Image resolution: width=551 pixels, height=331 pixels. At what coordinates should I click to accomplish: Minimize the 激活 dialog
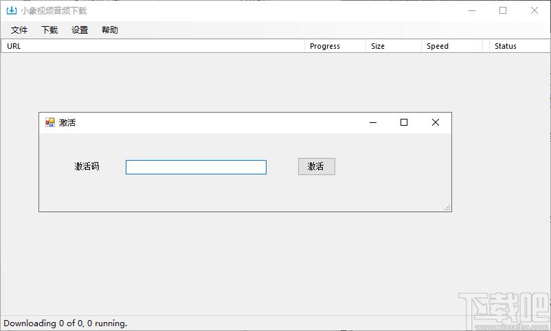click(x=373, y=122)
